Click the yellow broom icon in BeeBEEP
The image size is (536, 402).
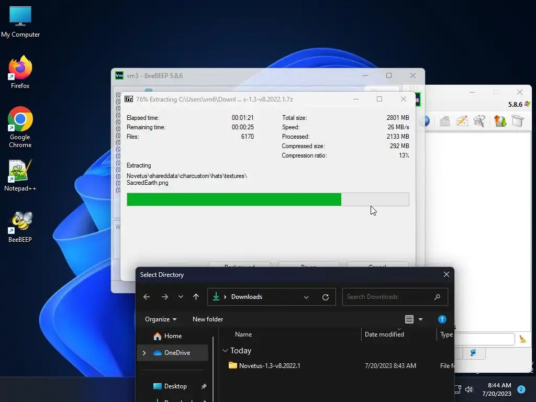522,339
